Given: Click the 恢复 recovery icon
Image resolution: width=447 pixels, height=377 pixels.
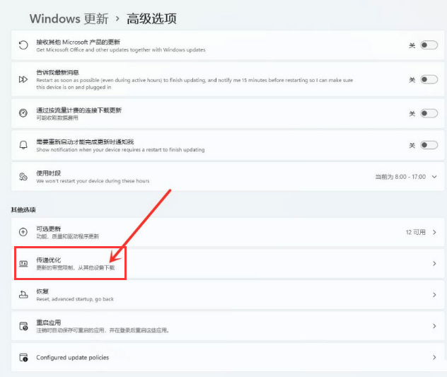Looking at the screenshot, I should 23,294.
